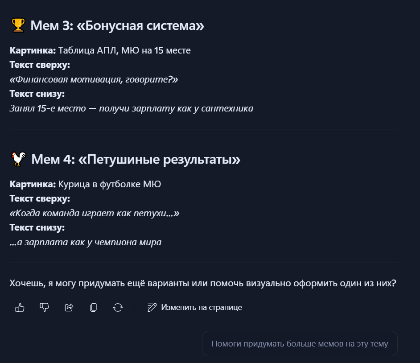Select the heading Мем 3: «Бонусная система»
The width and height of the screenshot is (420, 363).
click(117, 25)
